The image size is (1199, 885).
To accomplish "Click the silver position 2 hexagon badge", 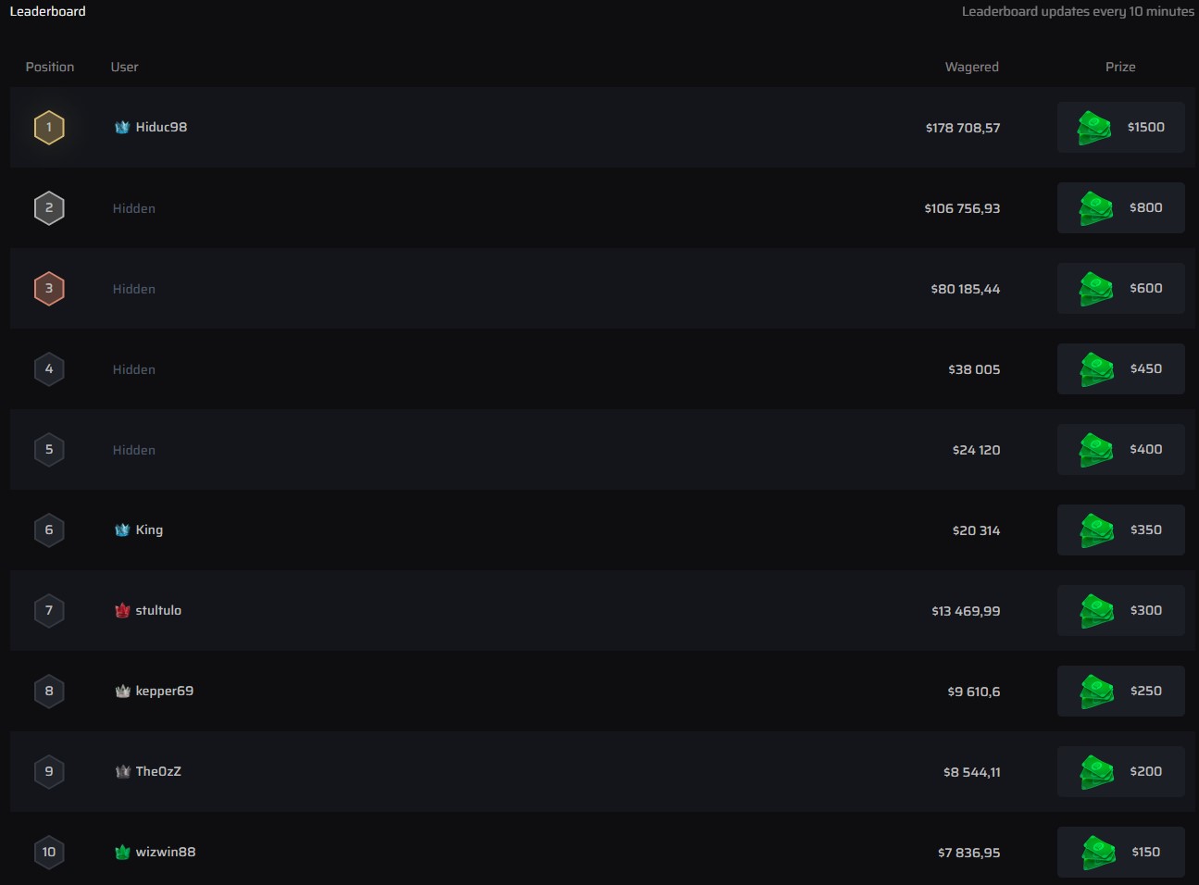I will pos(49,208).
